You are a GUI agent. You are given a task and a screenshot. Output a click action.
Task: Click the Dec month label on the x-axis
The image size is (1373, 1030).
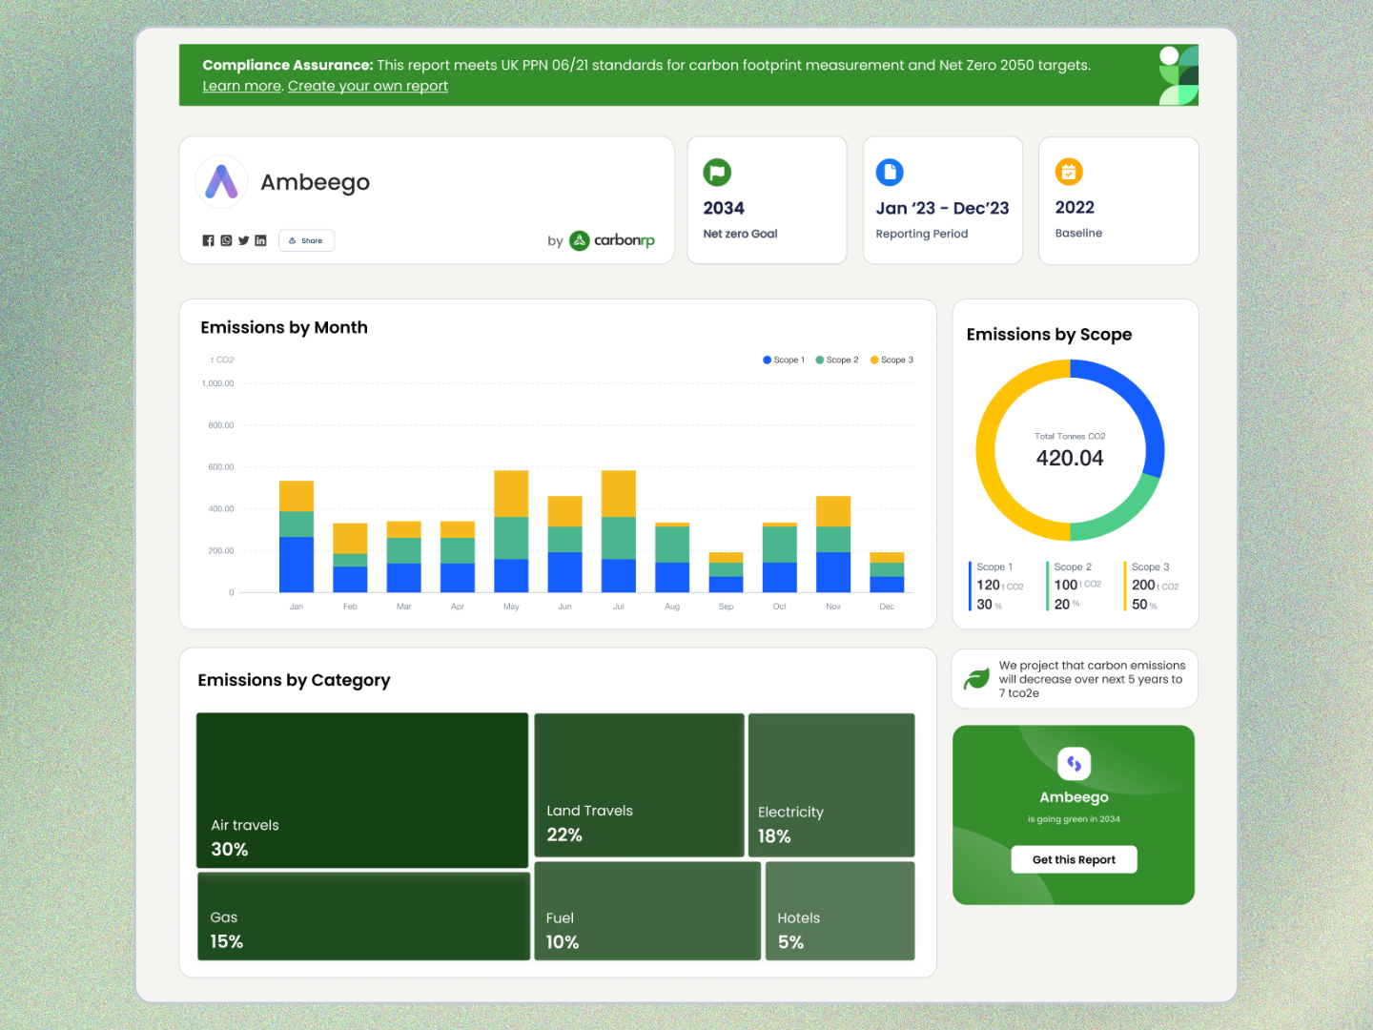(x=887, y=607)
